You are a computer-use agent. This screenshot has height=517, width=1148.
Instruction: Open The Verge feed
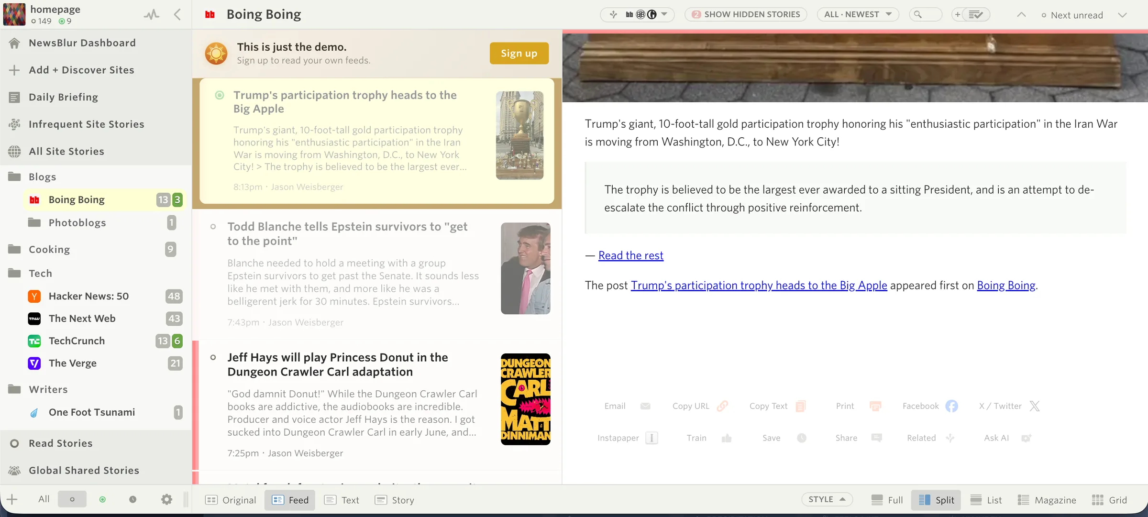click(103, 363)
